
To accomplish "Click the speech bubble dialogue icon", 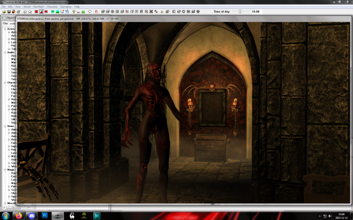I will pos(90,12).
